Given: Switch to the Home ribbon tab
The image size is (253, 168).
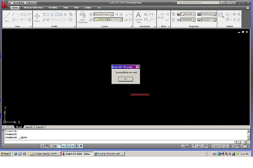Looking at the screenshot, I should click(x=15, y=8).
